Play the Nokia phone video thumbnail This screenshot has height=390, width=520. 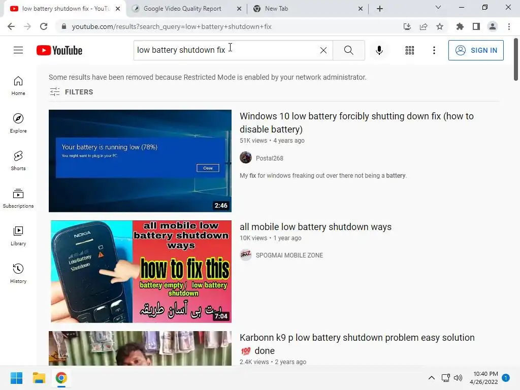pyautogui.click(x=141, y=271)
